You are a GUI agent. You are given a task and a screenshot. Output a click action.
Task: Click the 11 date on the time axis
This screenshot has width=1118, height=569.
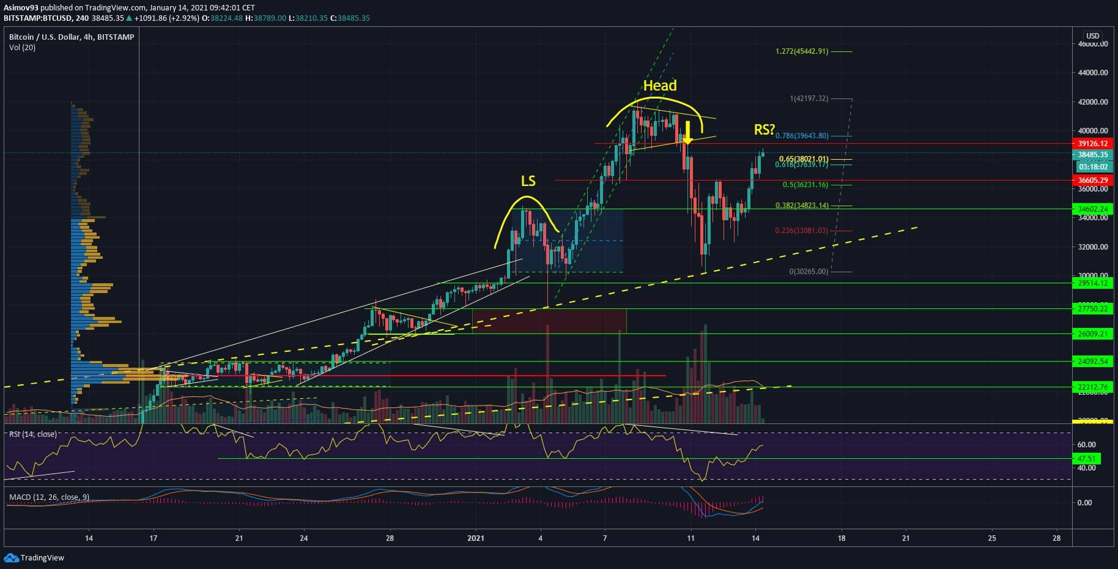pyautogui.click(x=691, y=538)
